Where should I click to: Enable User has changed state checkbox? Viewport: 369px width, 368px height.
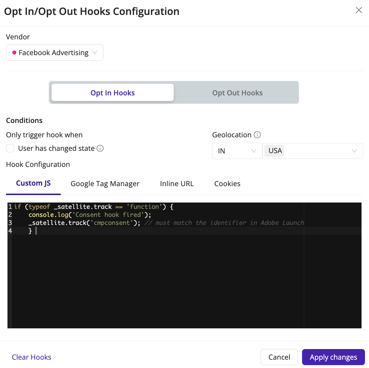point(10,148)
